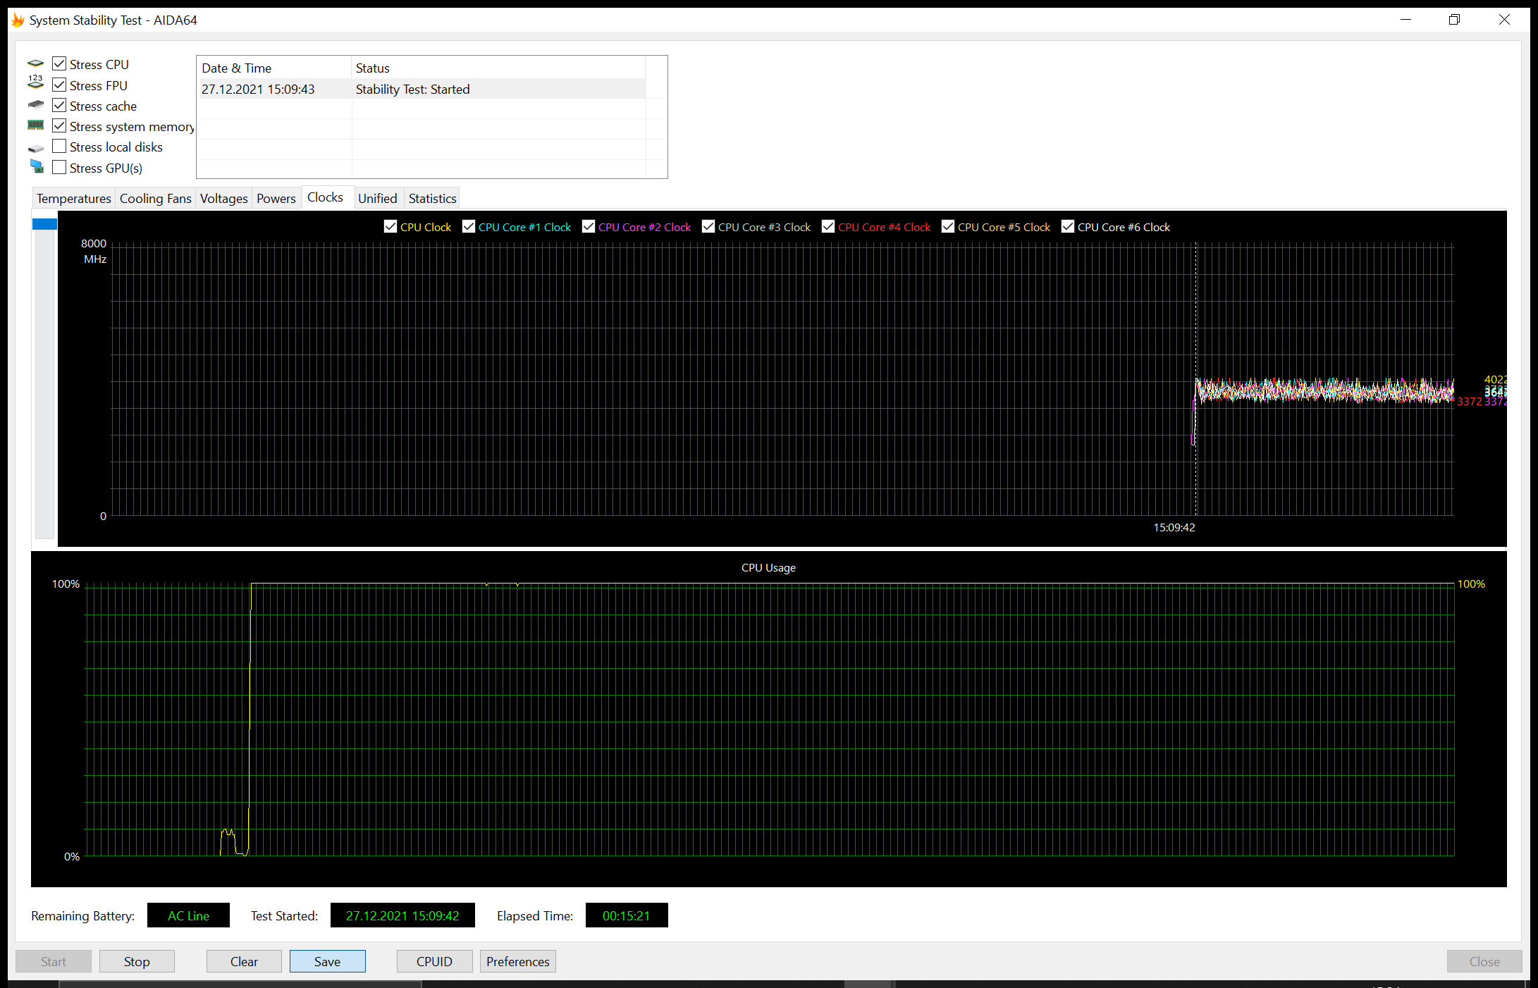This screenshot has height=988, width=1538.
Task: Click the green memory module icon
Action: pyautogui.click(x=35, y=125)
